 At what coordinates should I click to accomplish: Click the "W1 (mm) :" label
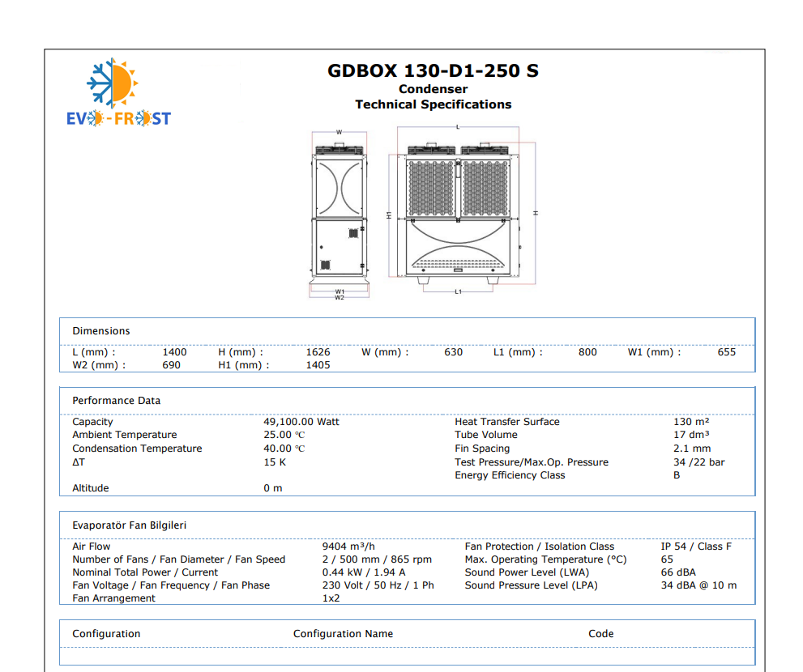(655, 352)
